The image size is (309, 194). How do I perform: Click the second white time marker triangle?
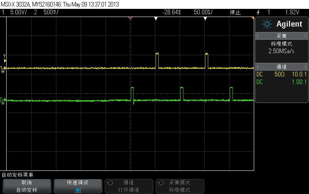click(x=205, y=19)
